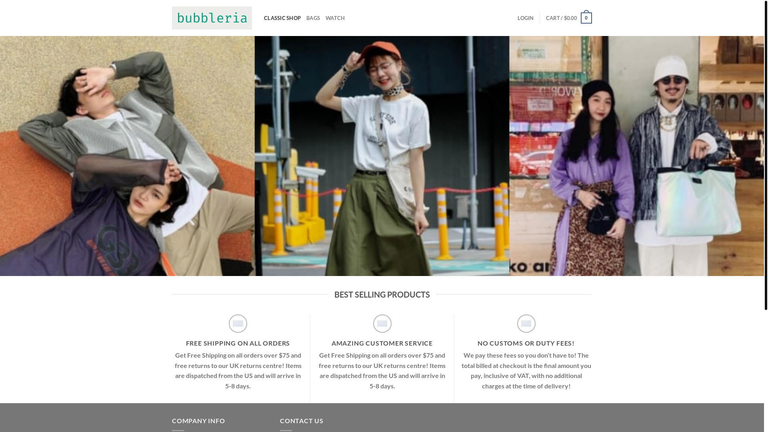Click the Amazing Customer Service heading
Image resolution: width=768 pixels, height=432 pixels.
[x=382, y=343]
